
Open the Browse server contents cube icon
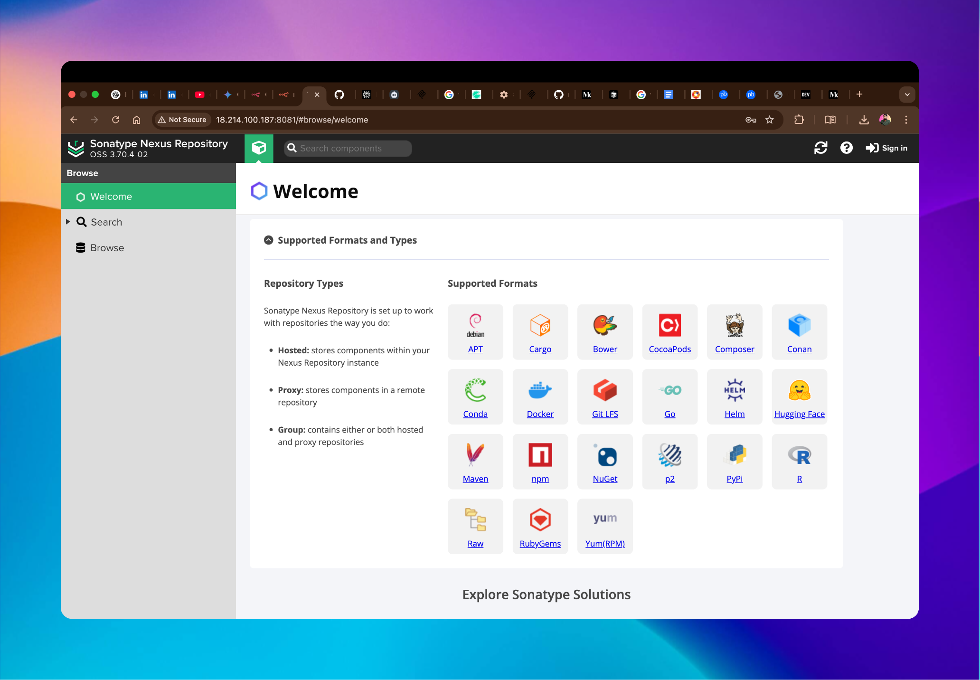pos(259,148)
